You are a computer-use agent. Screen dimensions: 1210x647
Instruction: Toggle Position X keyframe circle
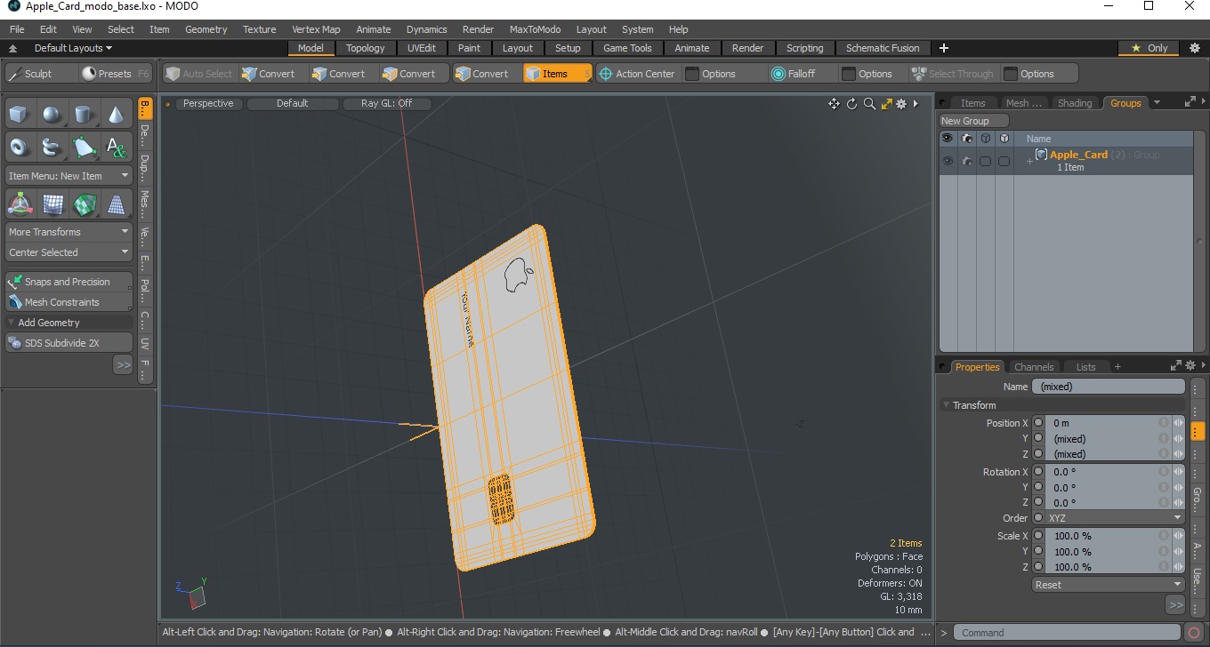pyautogui.click(x=1038, y=423)
